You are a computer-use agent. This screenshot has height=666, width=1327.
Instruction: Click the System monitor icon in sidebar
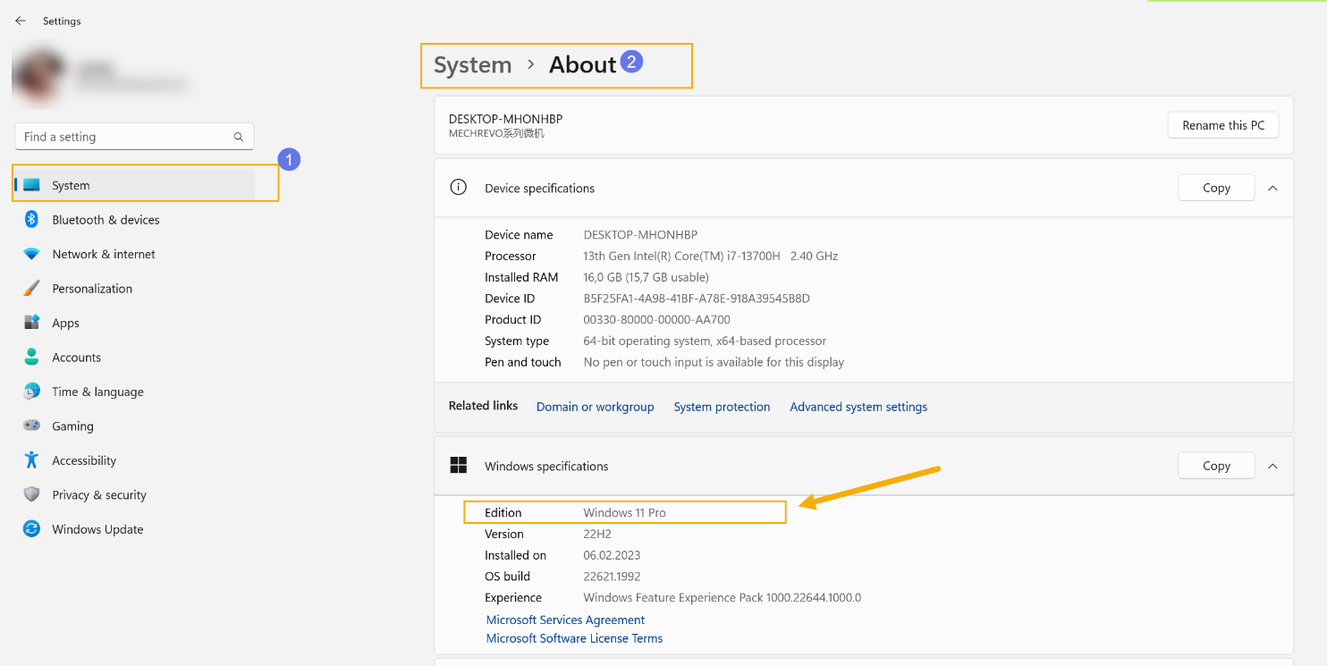pyautogui.click(x=31, y=185)
